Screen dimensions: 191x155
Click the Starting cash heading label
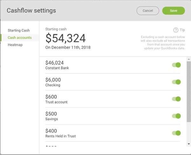[x=56, y=29]
